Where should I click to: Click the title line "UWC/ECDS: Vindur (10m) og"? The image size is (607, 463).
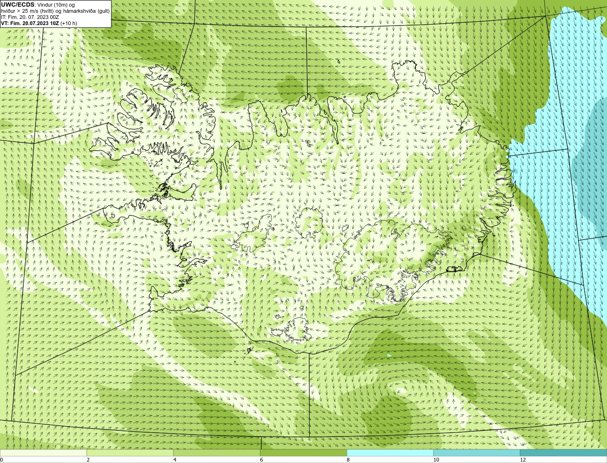38,5
